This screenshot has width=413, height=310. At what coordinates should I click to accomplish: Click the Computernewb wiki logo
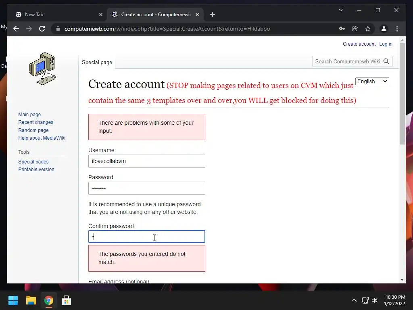tap(43, 69)
